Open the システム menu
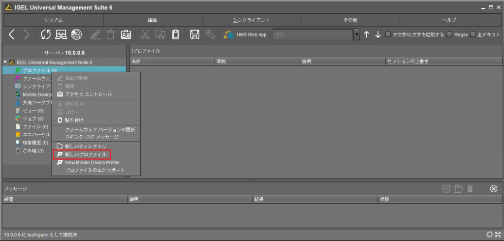Image resolution: width=504 pixels, height=241 pixels. (x=53, y=20)
